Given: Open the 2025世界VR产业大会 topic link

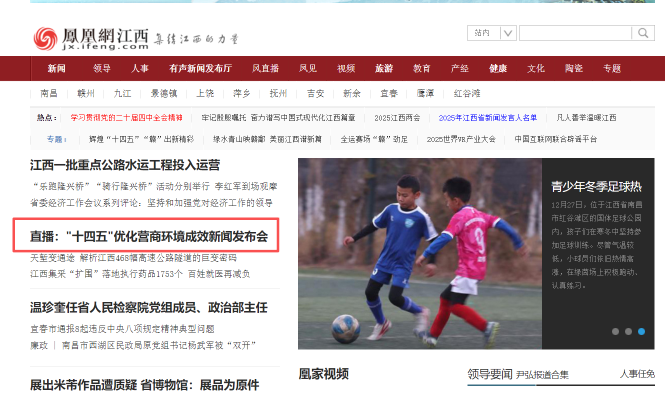Looking at the screenshot, I should [461, 139].
